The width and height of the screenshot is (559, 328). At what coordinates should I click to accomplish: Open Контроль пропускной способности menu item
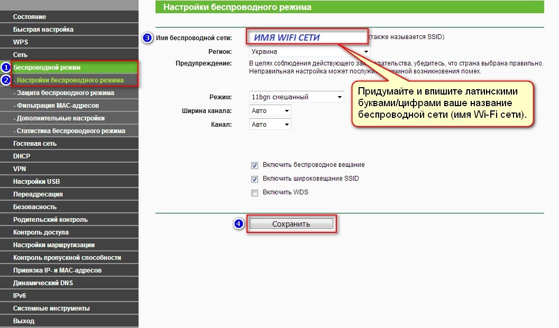[x=69, y=257]
